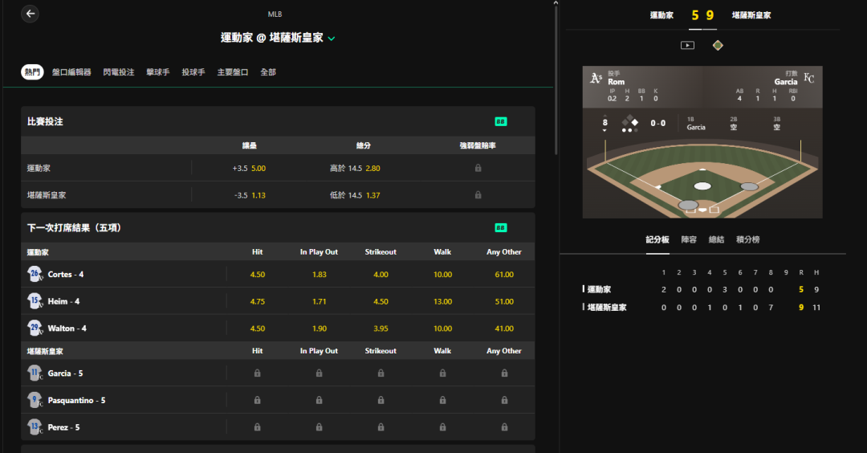Click the base runners diamond indicator
The image size is (867, 453).
click(x=630, y=123)
